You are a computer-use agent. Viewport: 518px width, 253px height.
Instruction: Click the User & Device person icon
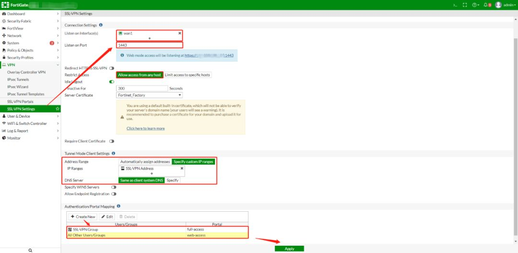(4, 116)
